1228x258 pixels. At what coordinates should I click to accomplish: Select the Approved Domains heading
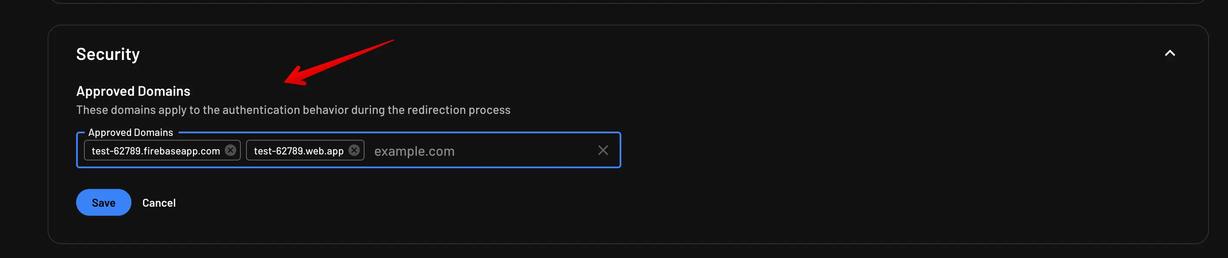coord(133,91)
